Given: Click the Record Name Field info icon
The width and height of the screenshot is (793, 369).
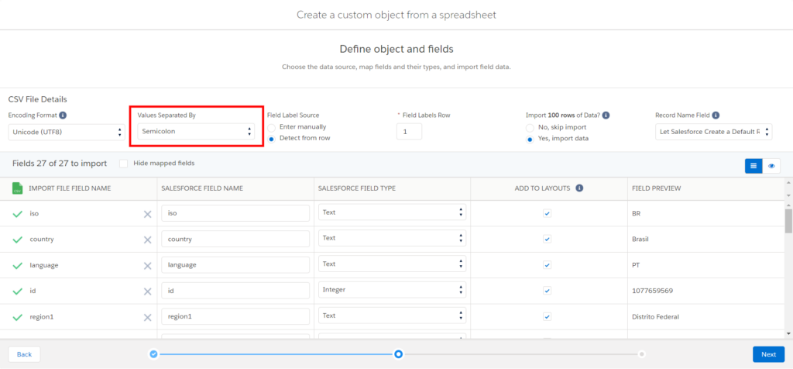Looking at the screenshot, I should 716,116.
